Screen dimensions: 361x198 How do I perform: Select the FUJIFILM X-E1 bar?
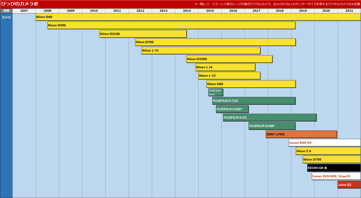tap(216, 92)
